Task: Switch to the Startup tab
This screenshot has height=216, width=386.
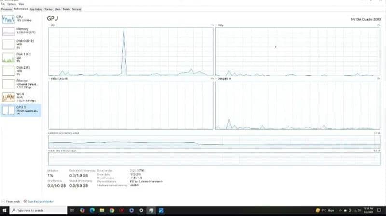Action: (x=49, y=9)
